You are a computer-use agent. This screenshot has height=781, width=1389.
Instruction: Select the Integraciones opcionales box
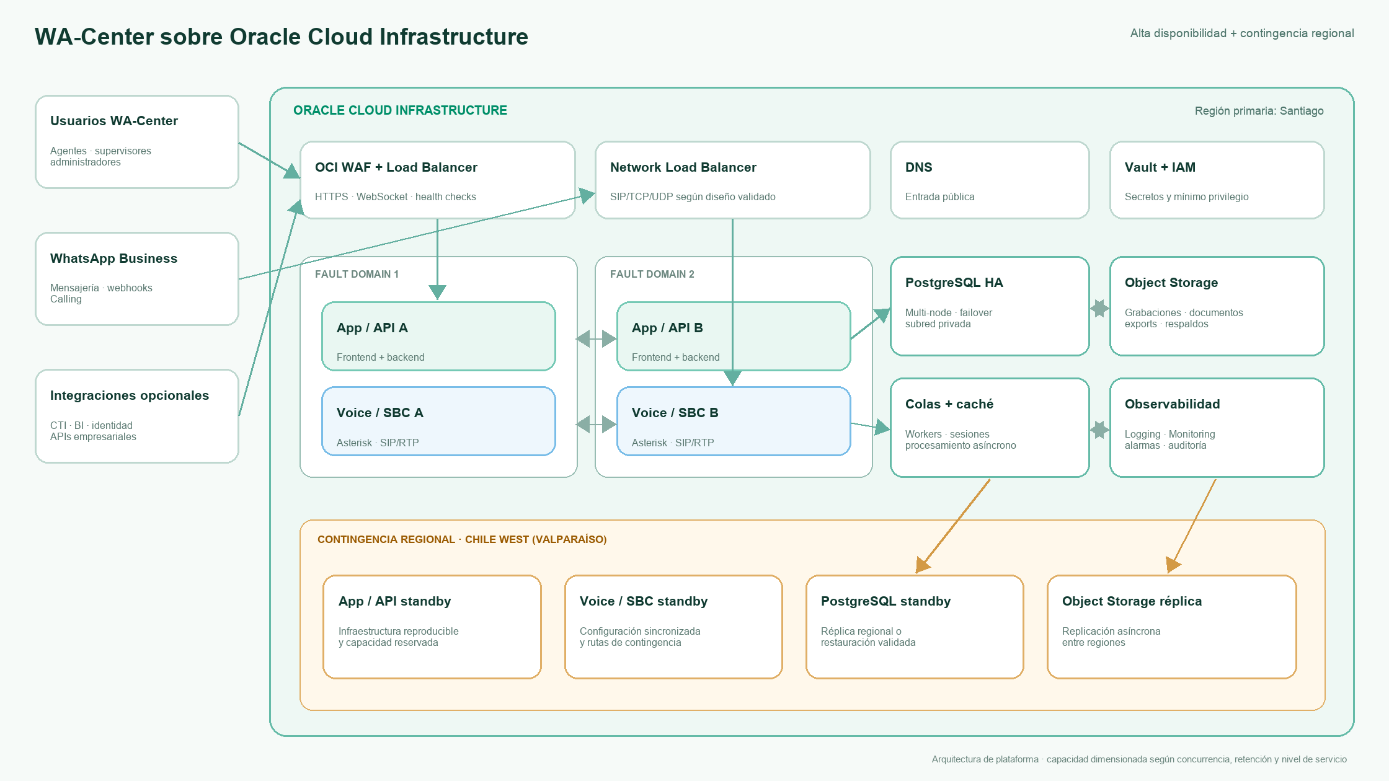click(137, 417)
